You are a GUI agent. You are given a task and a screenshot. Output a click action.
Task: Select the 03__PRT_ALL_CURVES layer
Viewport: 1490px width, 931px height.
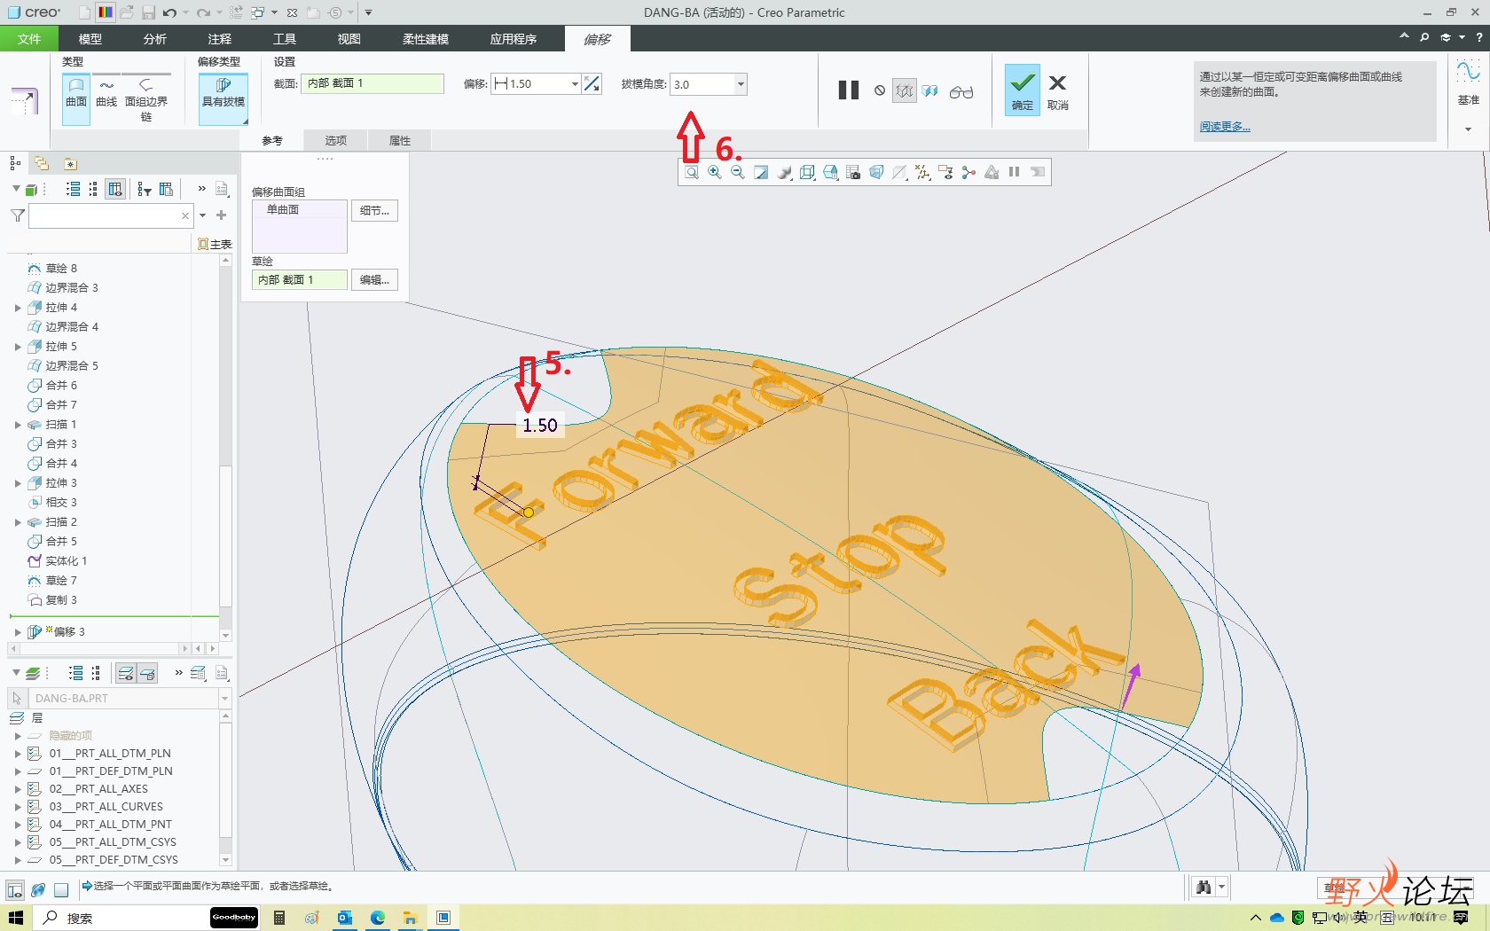(x=106, y=807)
